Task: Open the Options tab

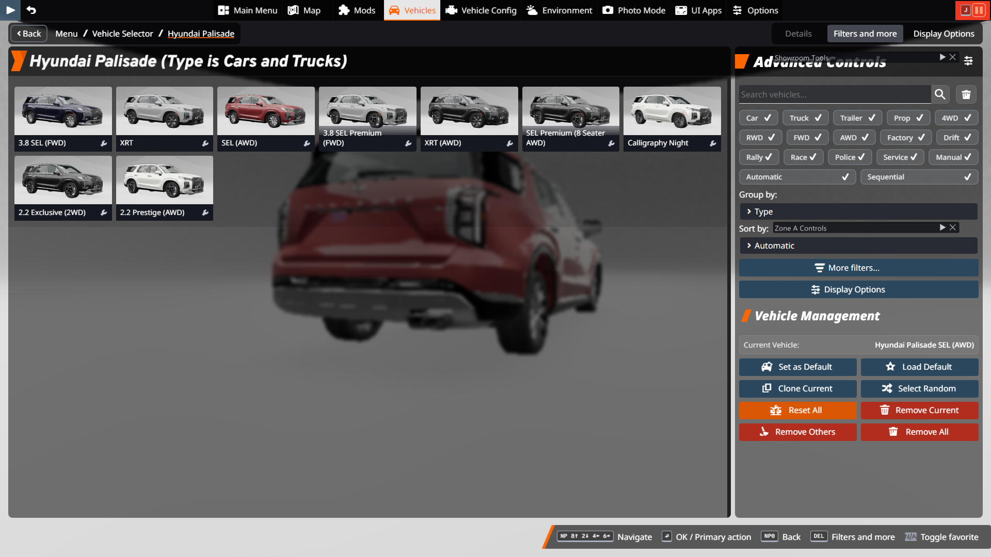Action: tap(755, 10)
